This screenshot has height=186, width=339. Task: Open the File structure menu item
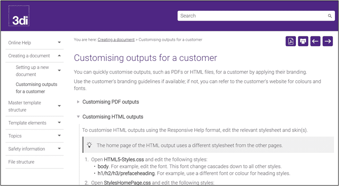[x=35, y=162]
